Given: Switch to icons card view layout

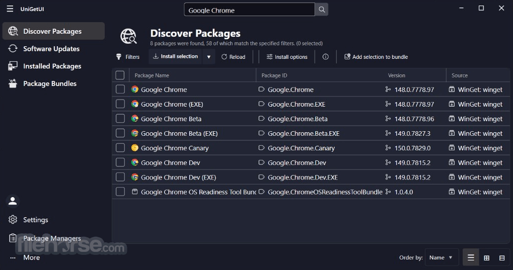Looking at the screenshot, I should (x=502, y=258).
